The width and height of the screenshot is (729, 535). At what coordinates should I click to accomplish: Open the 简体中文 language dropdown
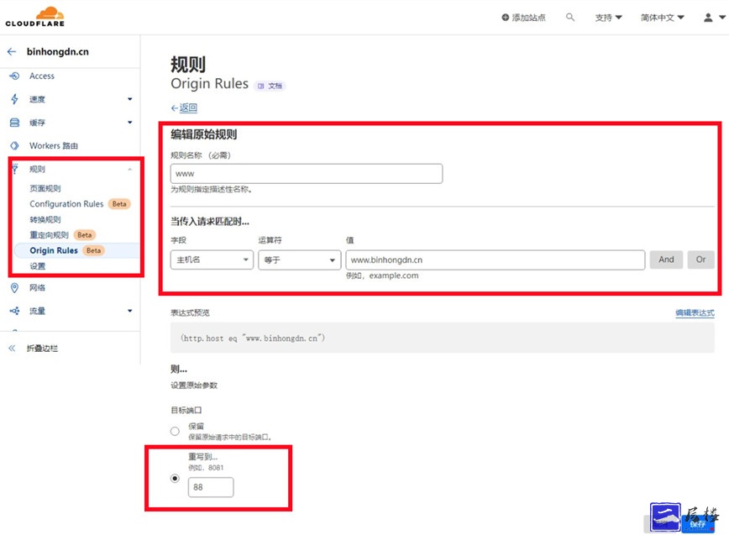[662, 18]
